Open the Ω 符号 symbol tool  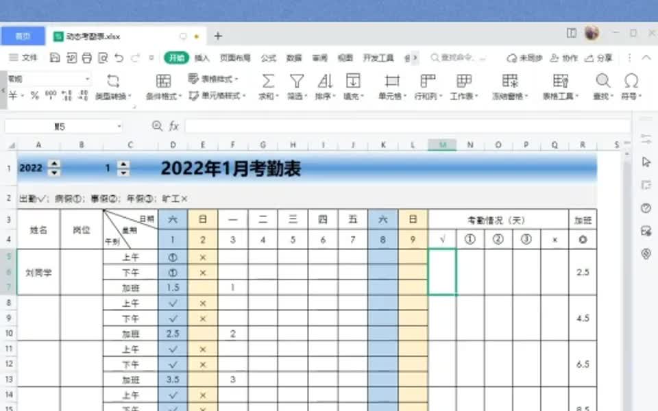coord(631,82)
